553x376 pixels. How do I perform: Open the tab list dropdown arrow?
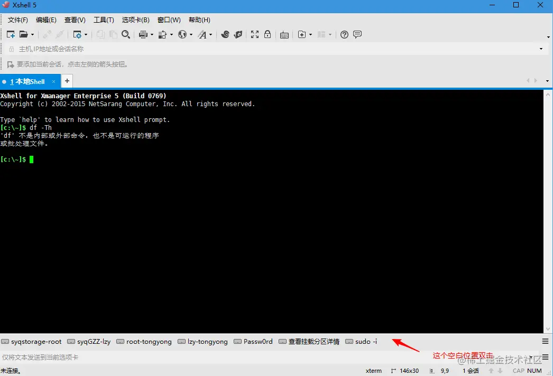[x=547, y=81]
